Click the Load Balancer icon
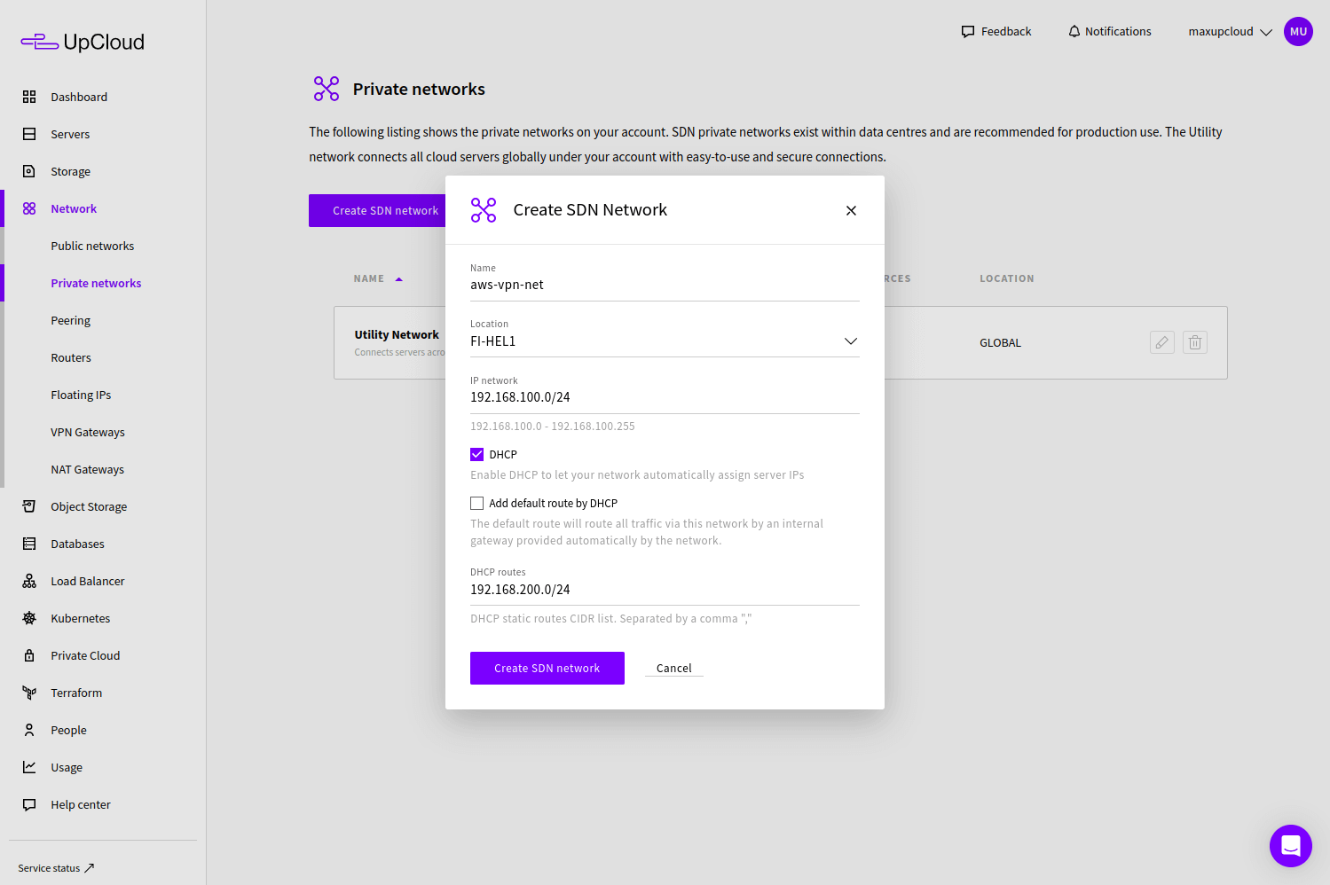The image size is (1330, 885). (29, 581)
